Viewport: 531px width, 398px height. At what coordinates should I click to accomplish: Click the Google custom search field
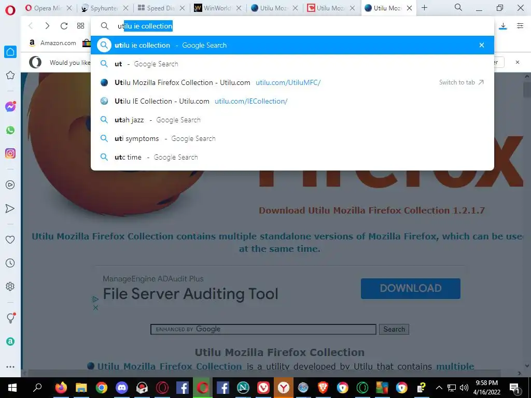click(263, 329)
